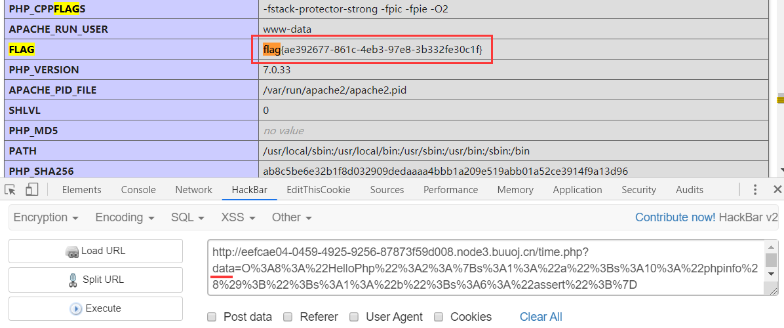784x328 pixels.
Task: Close the DevTools panel
Action: [x=777, y=189]
